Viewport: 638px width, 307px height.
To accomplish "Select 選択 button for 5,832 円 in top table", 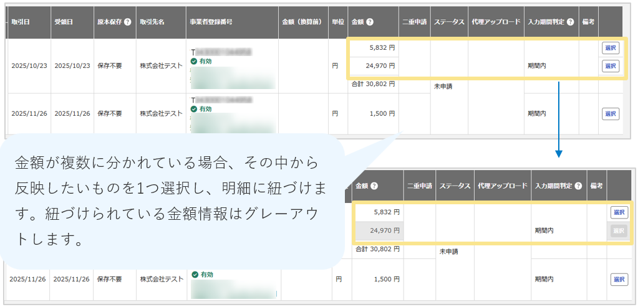I will (x=611, y=48).
